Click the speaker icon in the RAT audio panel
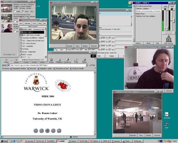This screenshot has height=143, width=178. pos(165,9)
